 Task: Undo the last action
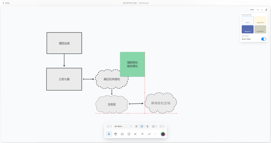click(x=258, y=10)
